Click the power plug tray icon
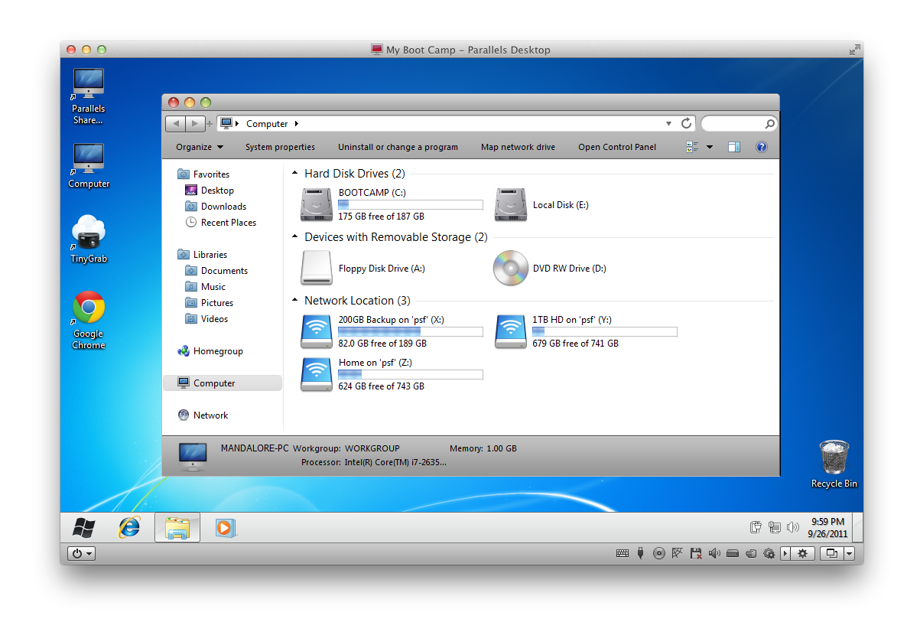 click(756, 527)
